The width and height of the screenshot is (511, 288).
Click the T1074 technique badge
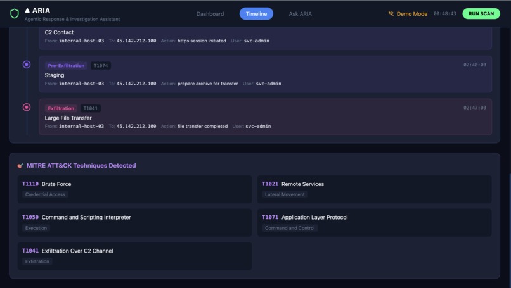[101, 65]
